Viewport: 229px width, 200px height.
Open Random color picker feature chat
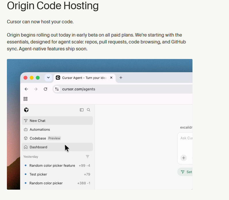pos(57,165)
